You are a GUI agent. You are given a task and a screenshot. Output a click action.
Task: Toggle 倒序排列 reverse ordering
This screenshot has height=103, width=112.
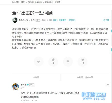pyautogui.click(x=72, y=20)
